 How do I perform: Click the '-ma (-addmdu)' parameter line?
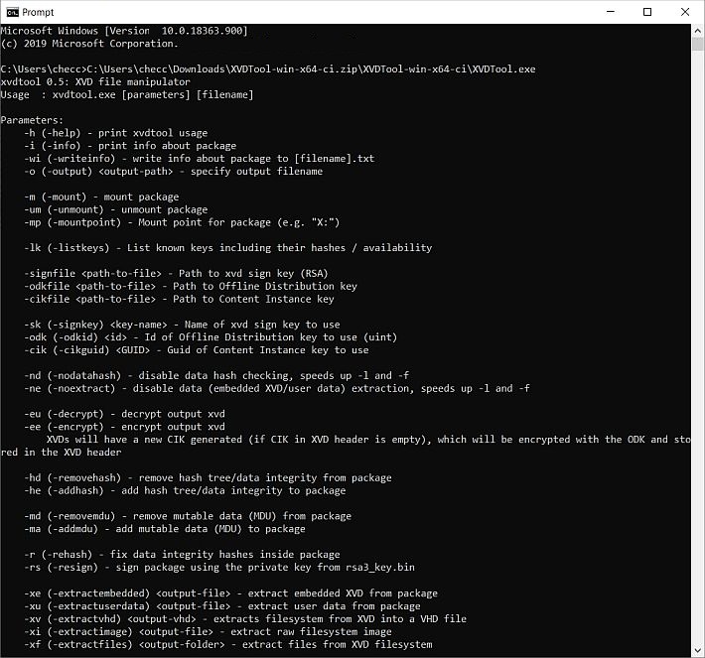pyautogui.click(x=165, y=529)
